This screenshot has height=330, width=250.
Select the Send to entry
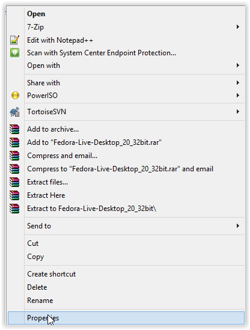126,226
